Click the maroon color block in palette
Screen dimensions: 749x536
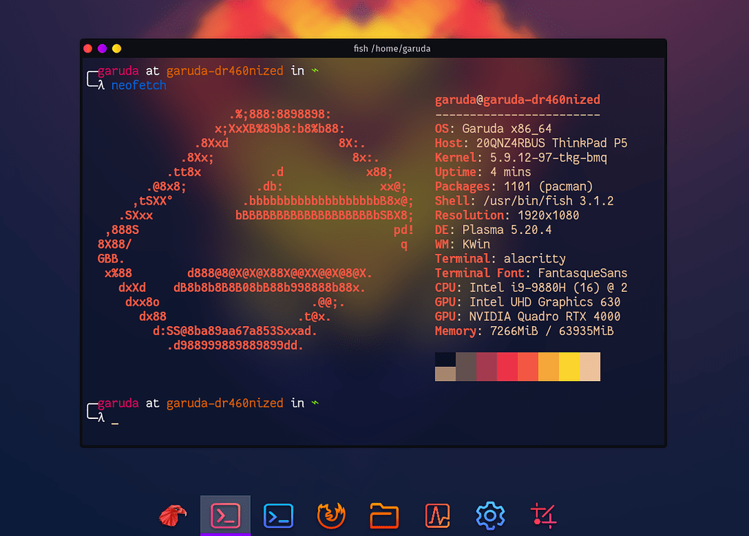(x=486, y=366)
